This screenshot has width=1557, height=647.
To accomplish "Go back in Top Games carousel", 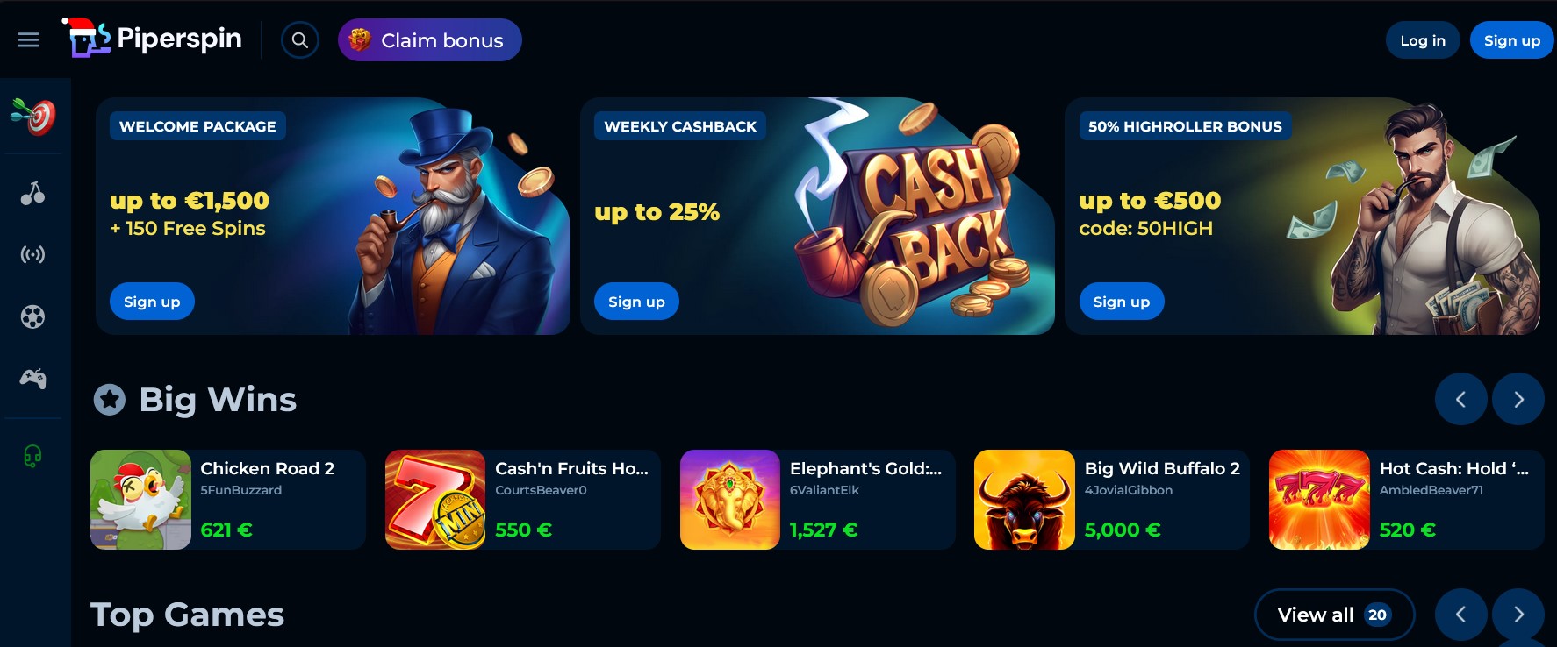I will 1461,615.
